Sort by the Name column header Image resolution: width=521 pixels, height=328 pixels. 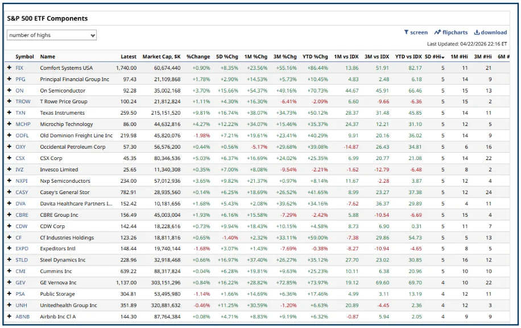48,56
